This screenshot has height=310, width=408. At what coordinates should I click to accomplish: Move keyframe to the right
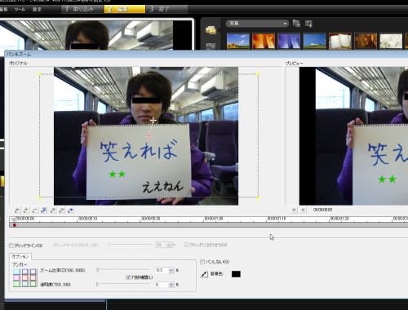(x=62, y=210)
